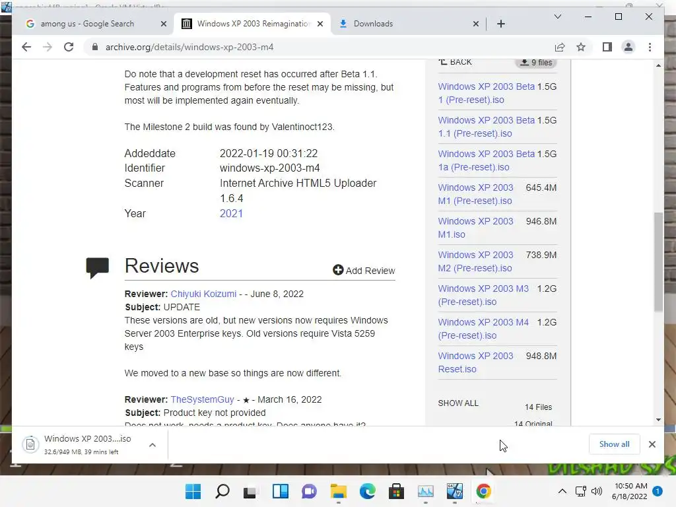This screenshot has height=507, width=676.
Task: Click the BACK link in file list
Action: [x=456, y=62]
